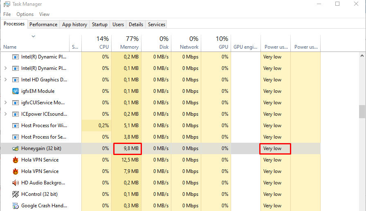Sort by the GPU engine column header

coord(246,43)
